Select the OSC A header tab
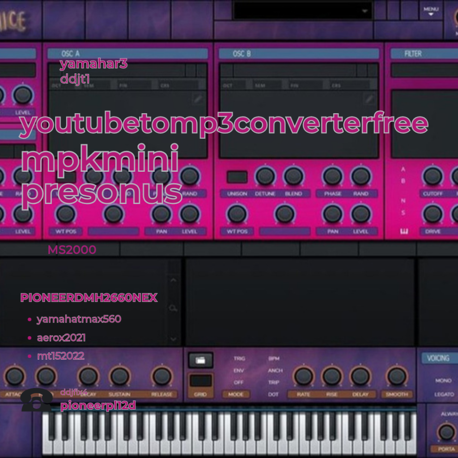Viewport: 458px width, 458px height. click(x=127, y=54)
